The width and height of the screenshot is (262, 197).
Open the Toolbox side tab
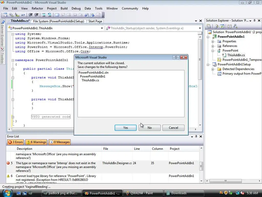(3, 56)
